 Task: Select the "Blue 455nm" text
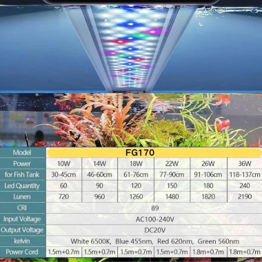tap(134, 241)
